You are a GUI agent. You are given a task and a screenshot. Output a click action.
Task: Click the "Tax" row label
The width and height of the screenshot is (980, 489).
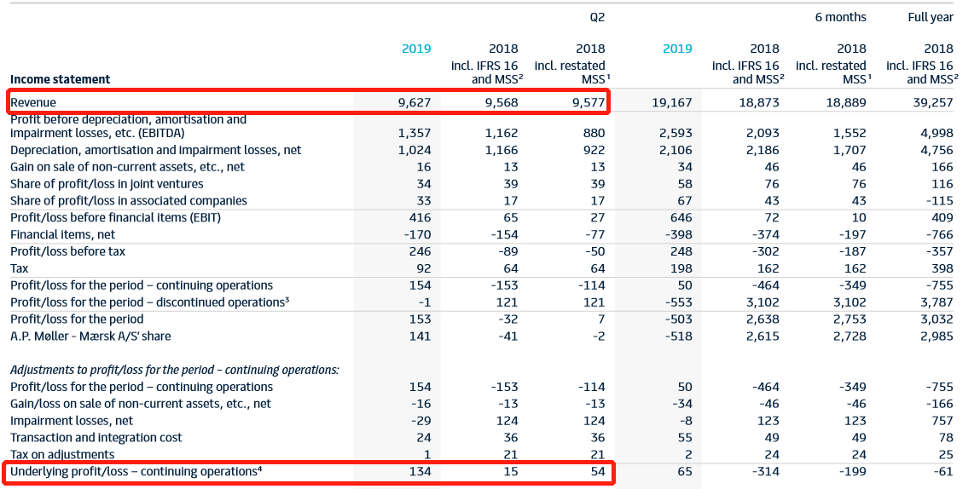(20, 268)
